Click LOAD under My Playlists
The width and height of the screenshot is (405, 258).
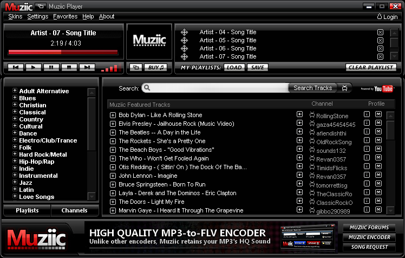pos(234,67)
